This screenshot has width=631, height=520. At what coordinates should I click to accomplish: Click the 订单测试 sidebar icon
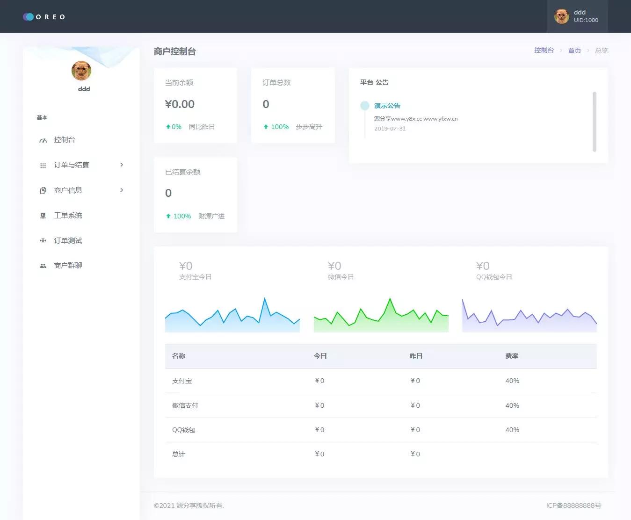pyautogui.click(x=43, y=241)
